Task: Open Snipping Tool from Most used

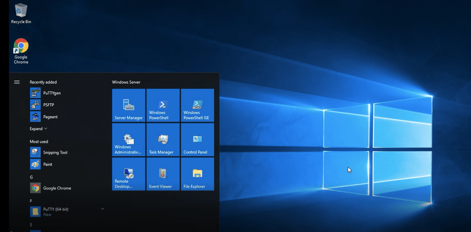Action: click(55, 152)
